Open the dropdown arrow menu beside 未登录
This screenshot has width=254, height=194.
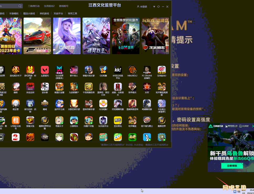(x=154, y=7)
